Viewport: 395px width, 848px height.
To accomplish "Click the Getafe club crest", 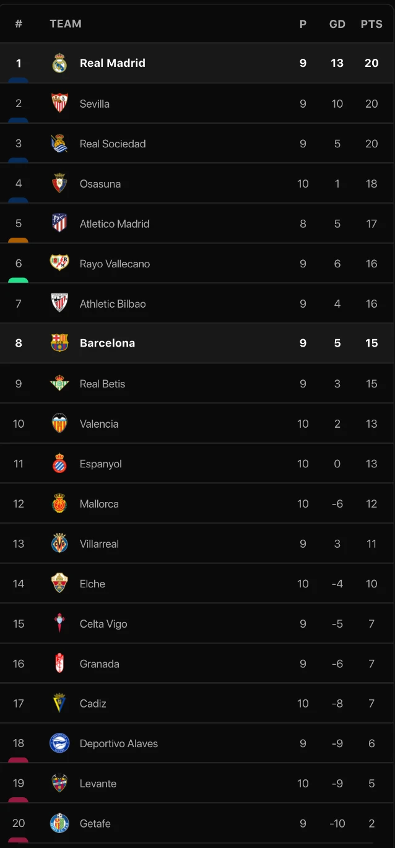I will [x=59, y=823].
